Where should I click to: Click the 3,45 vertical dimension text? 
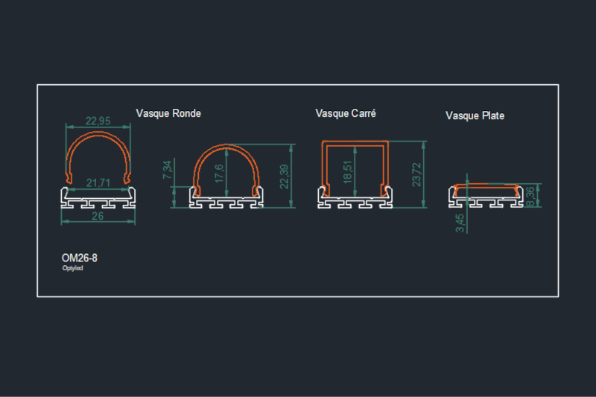pos(460,223)
